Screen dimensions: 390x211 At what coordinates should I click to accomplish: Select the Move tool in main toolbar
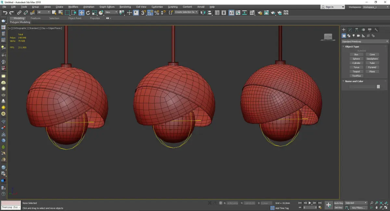pyautogui.click(x=81, y=13)
